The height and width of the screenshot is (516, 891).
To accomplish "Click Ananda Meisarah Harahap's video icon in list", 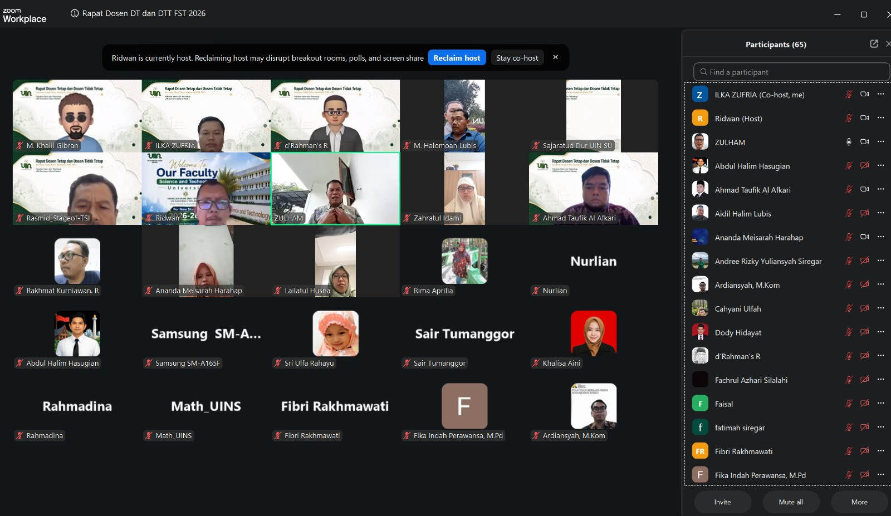I will (x=864, y=237).
